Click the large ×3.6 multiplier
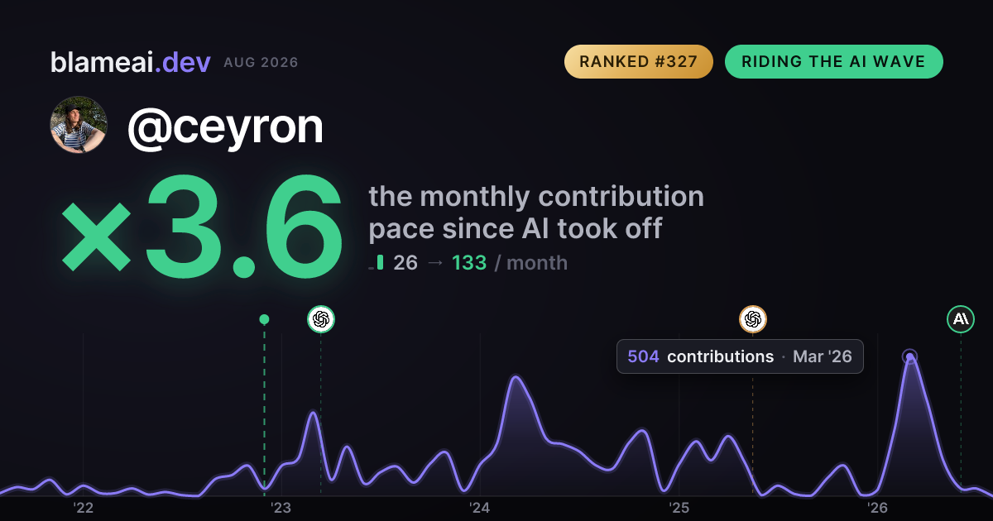 coord(203,225)
